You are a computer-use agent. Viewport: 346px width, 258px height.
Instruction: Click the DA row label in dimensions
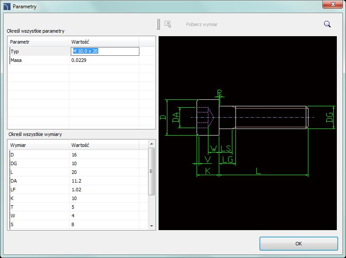click(14, 181)
